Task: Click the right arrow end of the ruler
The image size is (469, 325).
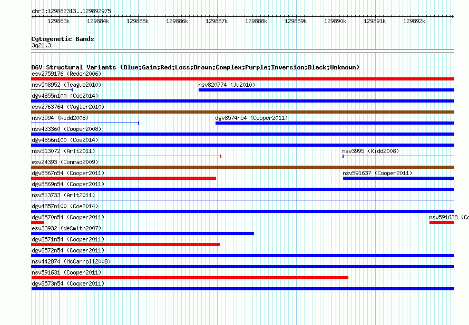Action: (x=452, y=16)
